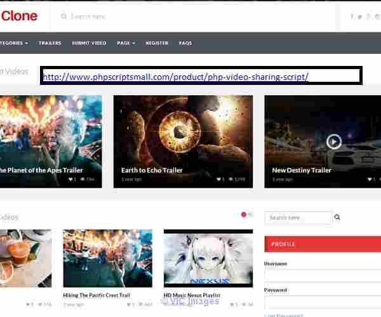381x317 pixels.
Task: Focus the Username input field
Action: click(x=323, y=275)
